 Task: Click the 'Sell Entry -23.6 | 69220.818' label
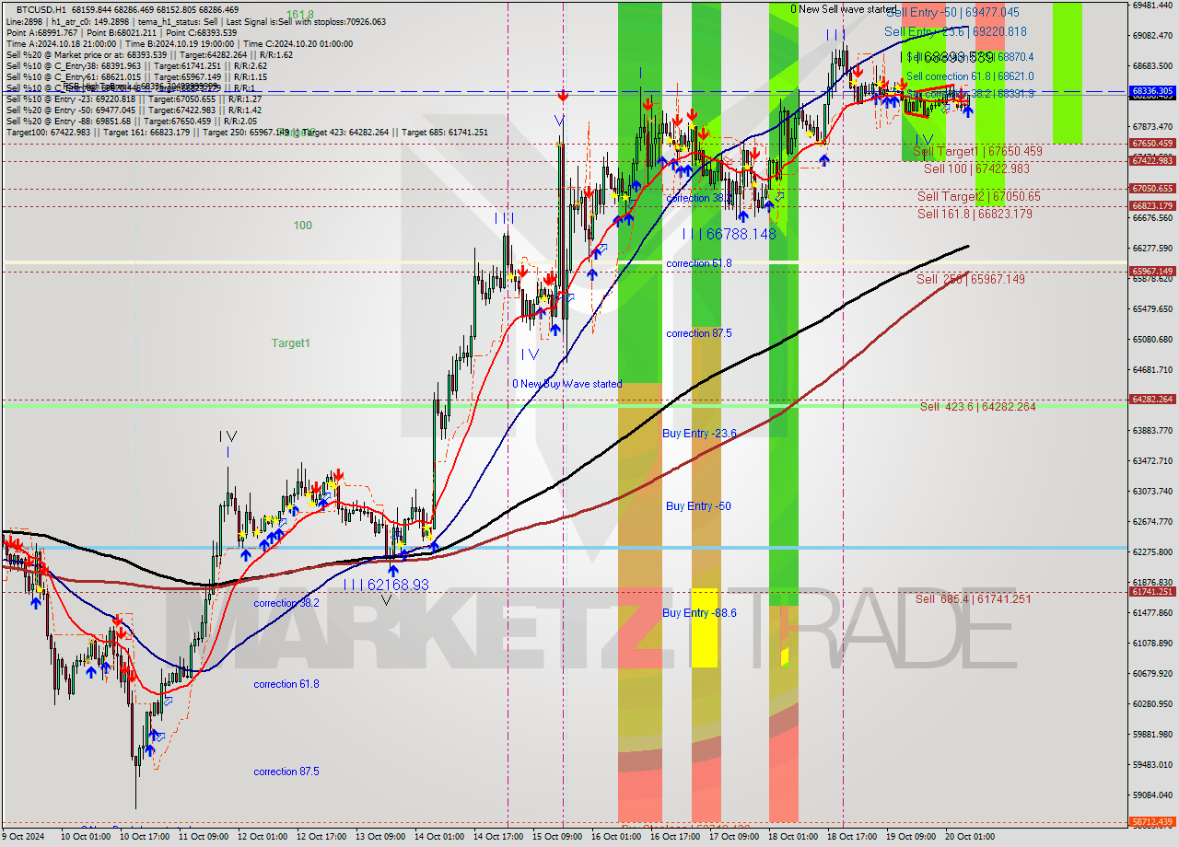955,31
